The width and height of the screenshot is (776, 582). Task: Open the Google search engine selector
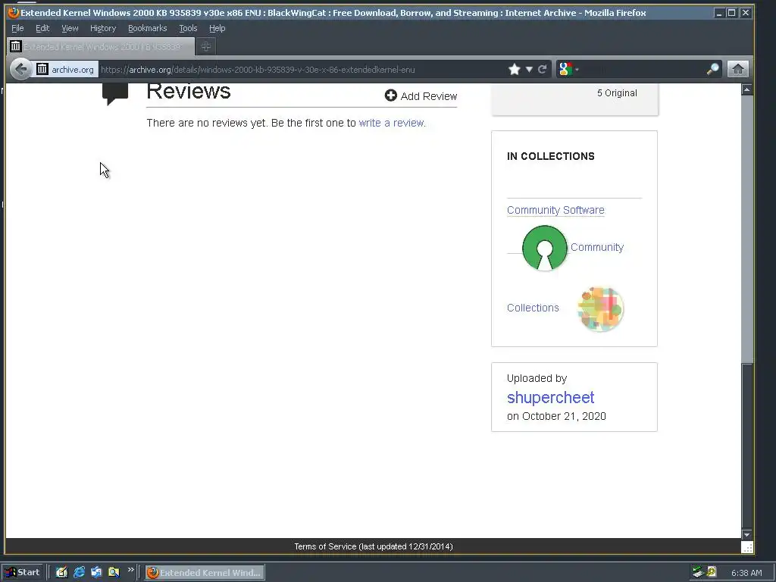[x=568, y=69]
